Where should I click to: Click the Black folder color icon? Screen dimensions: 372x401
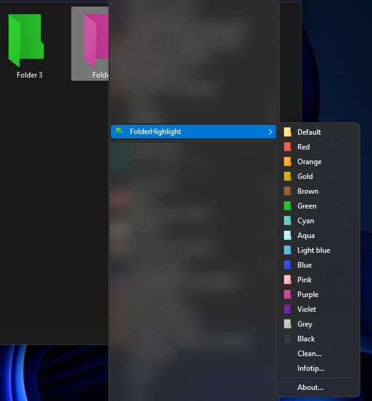pyautogui.click(x=288, y=339)
